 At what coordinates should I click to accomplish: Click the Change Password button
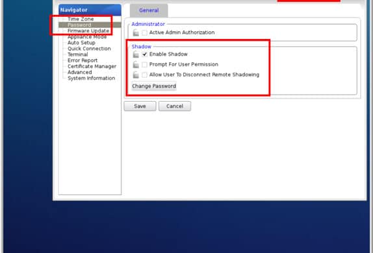154,86
